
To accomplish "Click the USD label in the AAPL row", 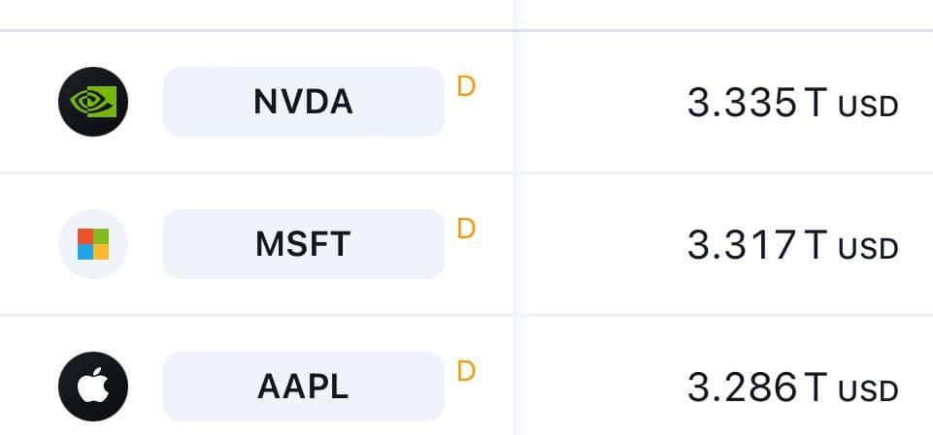I will point(869,390).
